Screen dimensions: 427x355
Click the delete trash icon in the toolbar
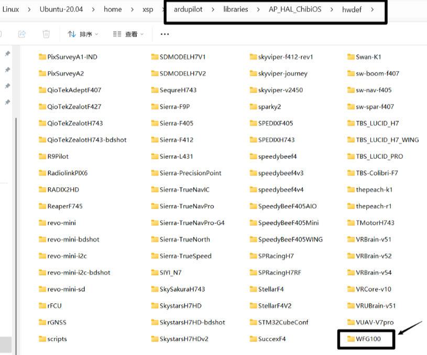[x=46, y=34]
